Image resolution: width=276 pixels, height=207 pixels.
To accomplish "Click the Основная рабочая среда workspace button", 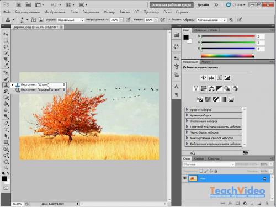I will [x=171, y=5].
